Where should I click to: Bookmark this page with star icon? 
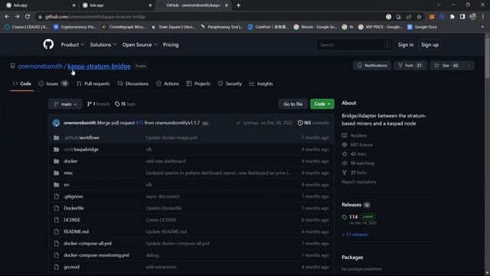pyautogui.click(x=419, y=17)
